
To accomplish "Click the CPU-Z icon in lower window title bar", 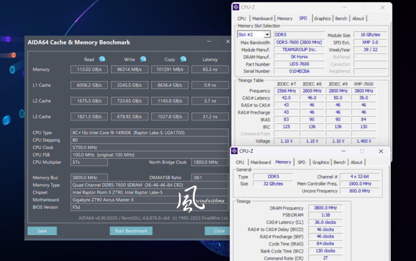I will [234, 151].
